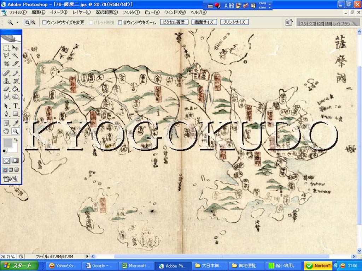Reset default foreground and background colors
Image resolution: width=362 pixels, height=271 pixels.
pyautogui.click(x=4, y=151)
